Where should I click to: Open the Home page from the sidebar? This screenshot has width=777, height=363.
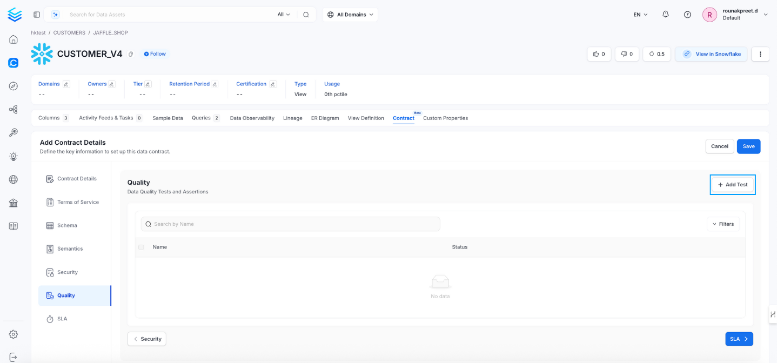pos(14,39)
